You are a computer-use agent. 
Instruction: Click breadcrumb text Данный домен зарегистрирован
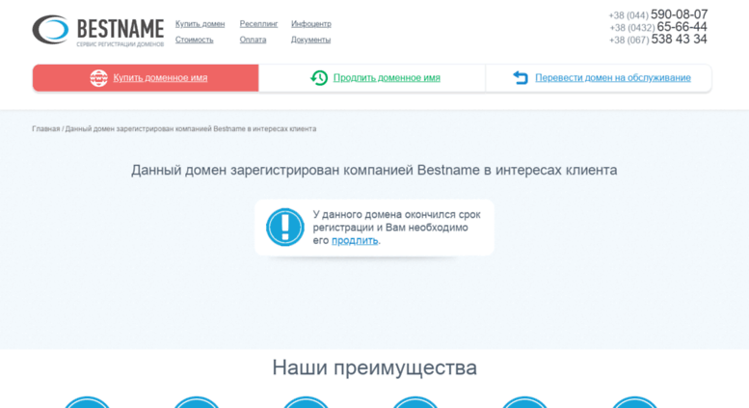(191, 129)
